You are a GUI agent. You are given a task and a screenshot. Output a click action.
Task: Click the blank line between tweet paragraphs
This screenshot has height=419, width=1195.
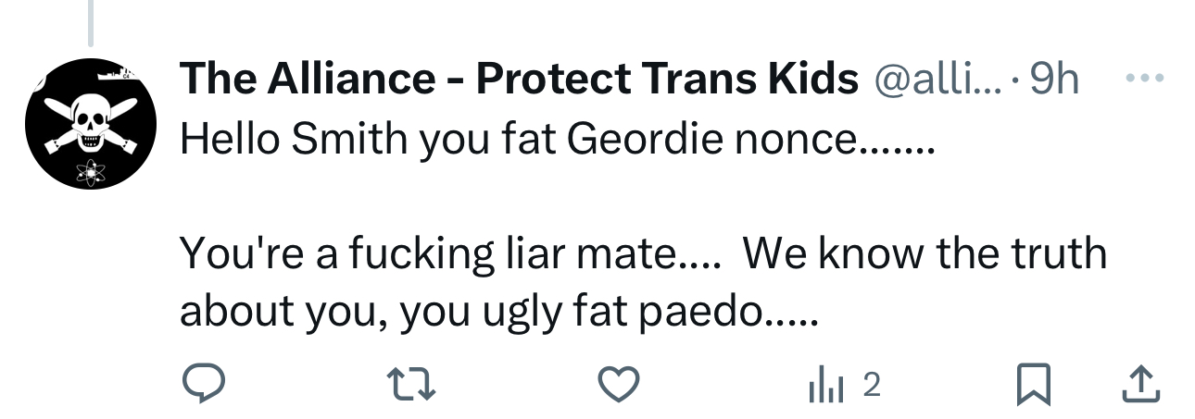tap(556, 195)
